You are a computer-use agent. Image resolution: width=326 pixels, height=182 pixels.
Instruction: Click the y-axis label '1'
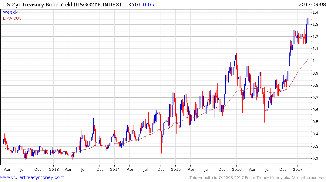(314, 61)
